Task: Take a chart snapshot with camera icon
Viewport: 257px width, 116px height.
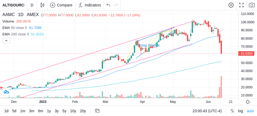Action: 252,5
